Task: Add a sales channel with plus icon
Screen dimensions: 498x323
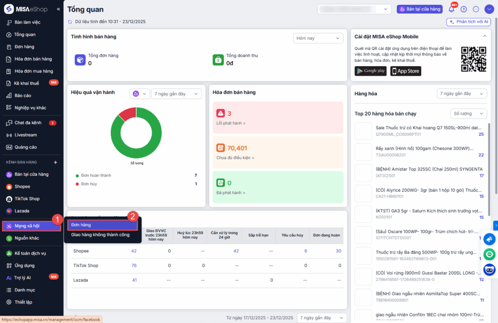Action: click(55, 162)
